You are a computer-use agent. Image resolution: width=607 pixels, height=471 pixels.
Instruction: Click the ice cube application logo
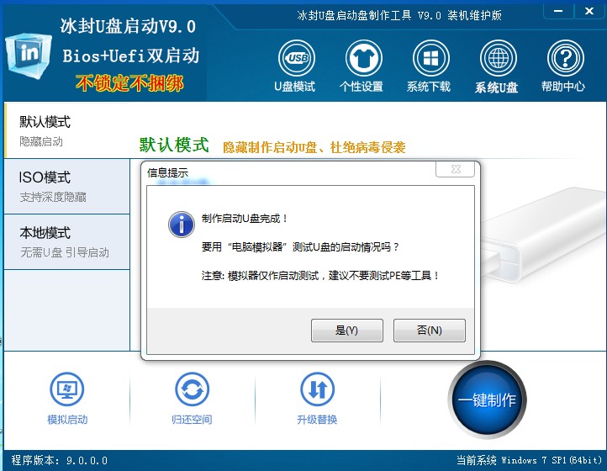click(28, 55)
